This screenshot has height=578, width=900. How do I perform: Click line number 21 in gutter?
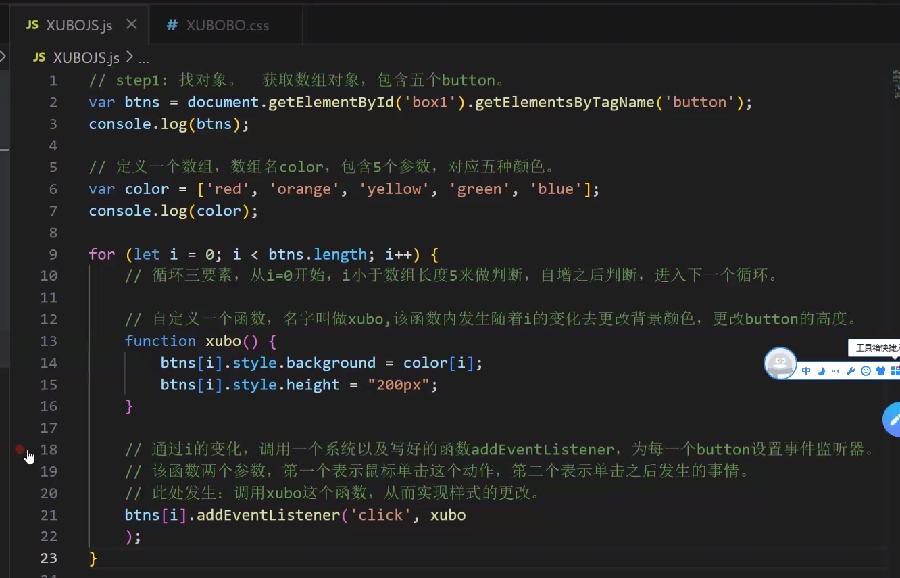tap(49, 515)
